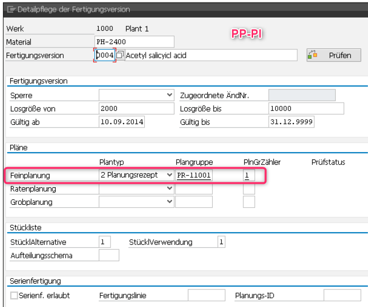This screenshot has height=307, width=368.
Task: Click the Gültig ab date field
Action: (x=122, y=122)
